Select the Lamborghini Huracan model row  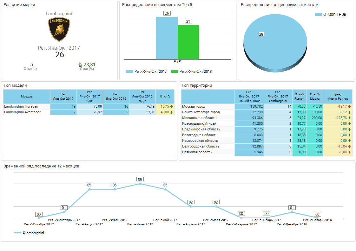coord(89,106)
